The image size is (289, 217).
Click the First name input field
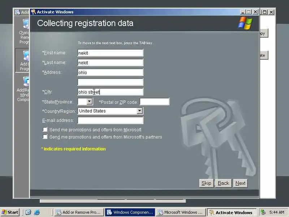[x=111, y=53]
